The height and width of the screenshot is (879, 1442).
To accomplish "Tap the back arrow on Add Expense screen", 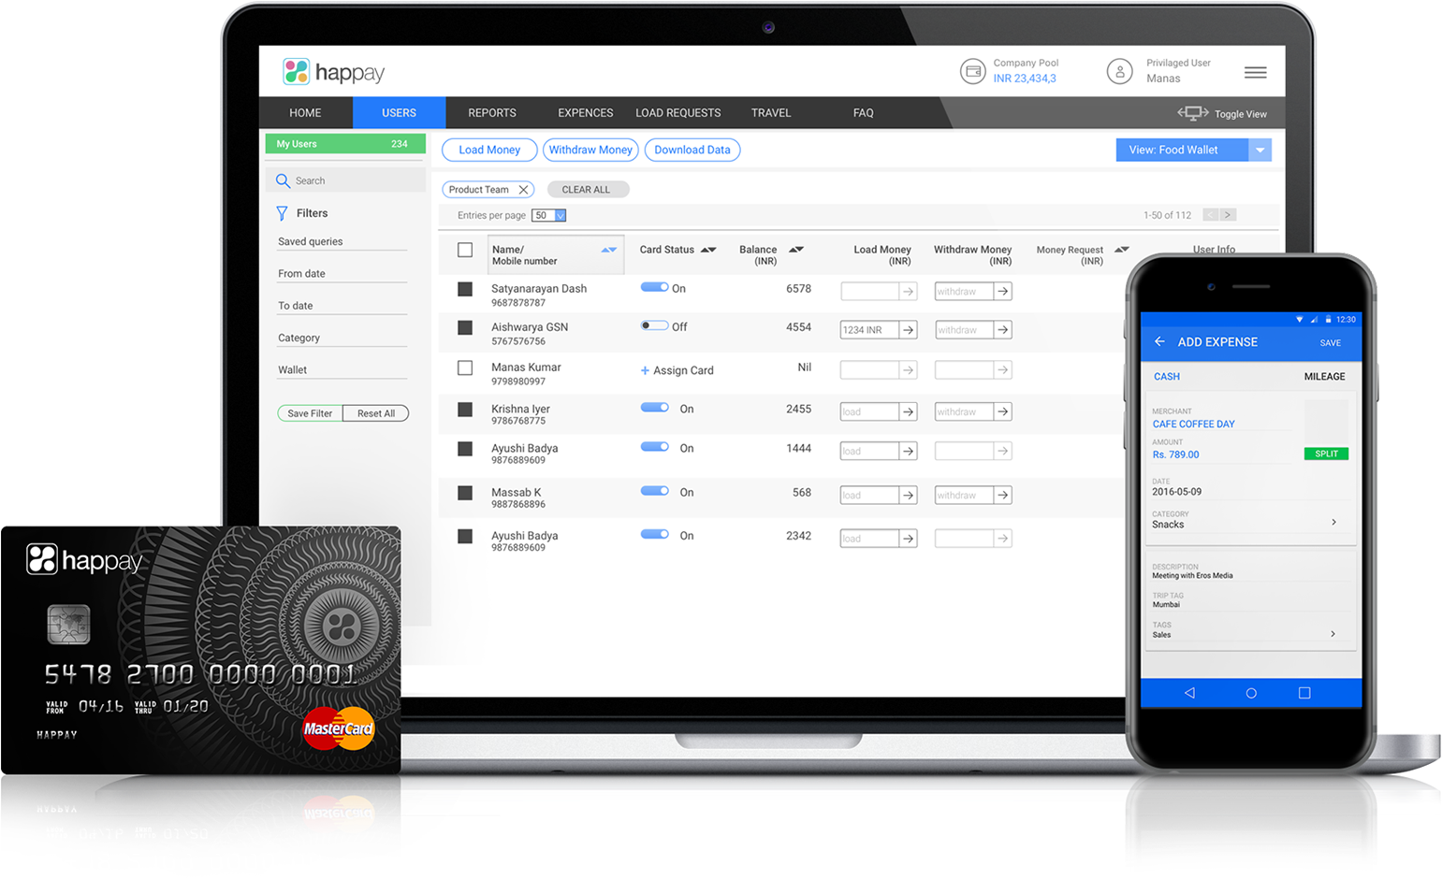I will 1159,341.
